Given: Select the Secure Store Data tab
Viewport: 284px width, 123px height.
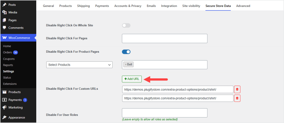Looking at the screenshot, I should 218,6.
